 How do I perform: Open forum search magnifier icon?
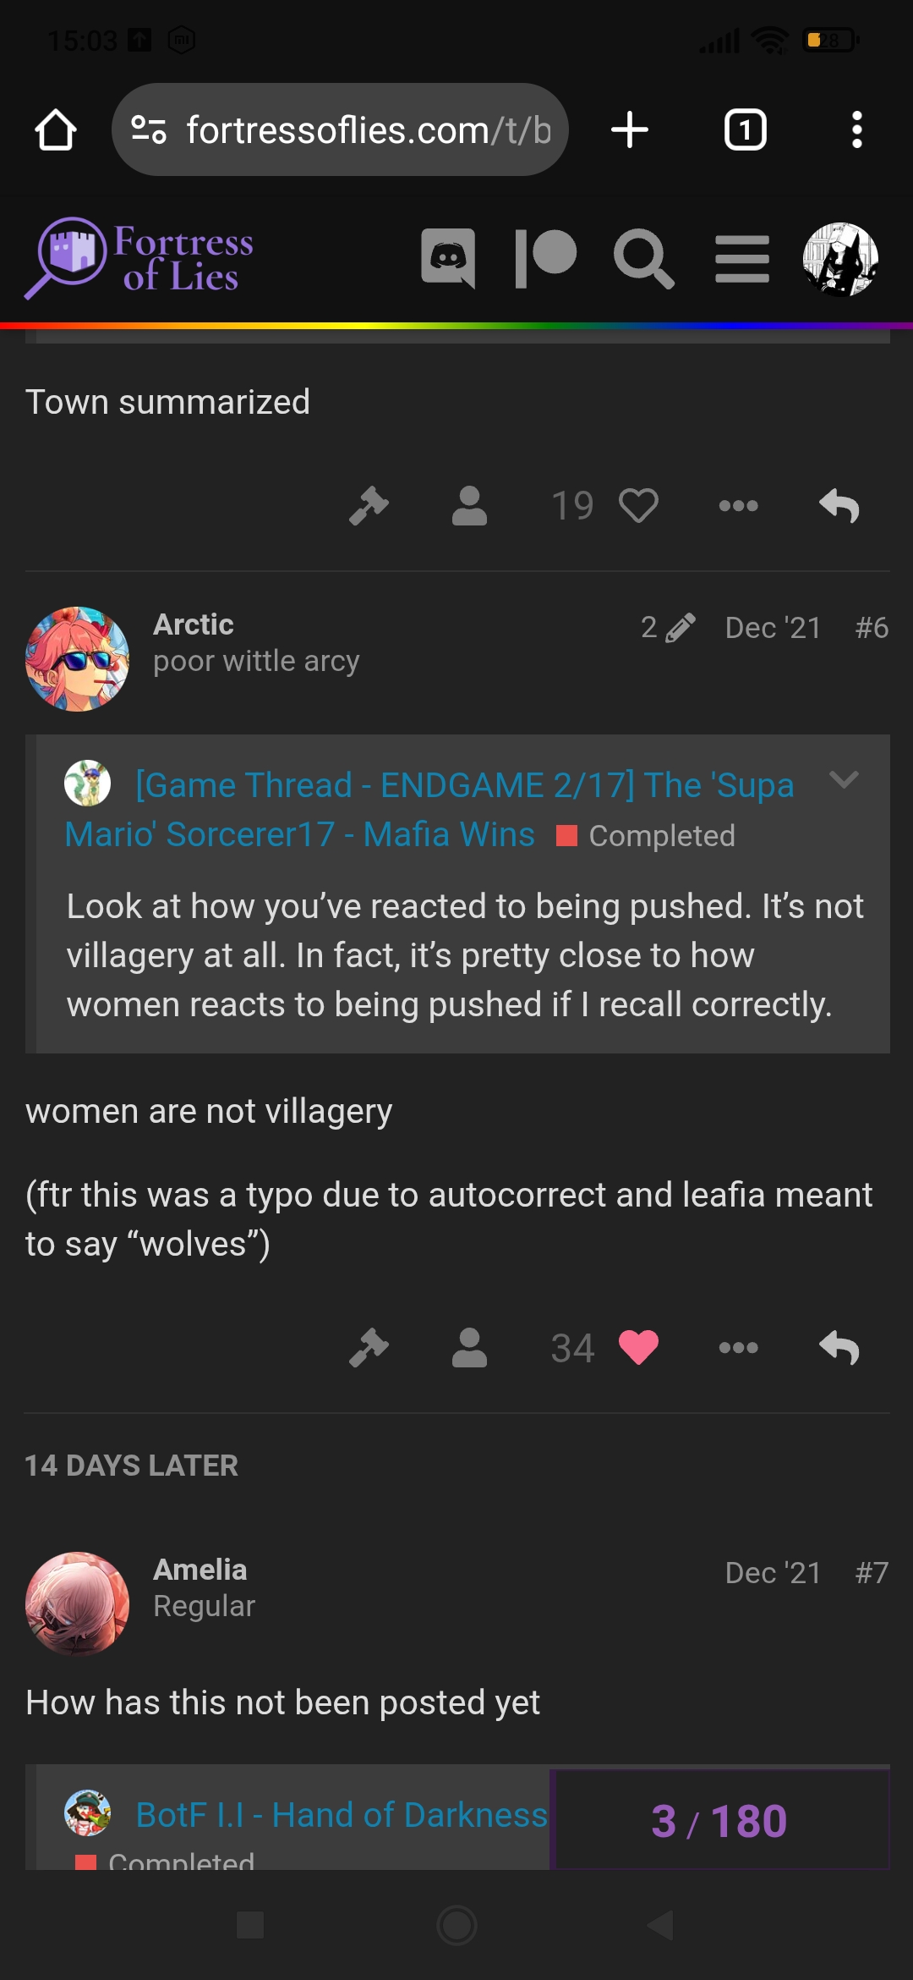(x=643, y=258)
